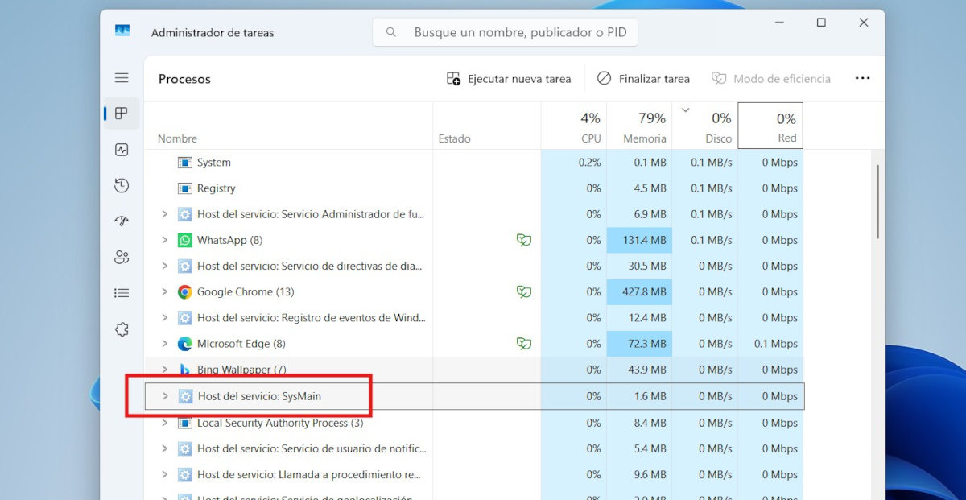
Task: Open the Startup apps sidebar icon
Action: coord(122,221)
